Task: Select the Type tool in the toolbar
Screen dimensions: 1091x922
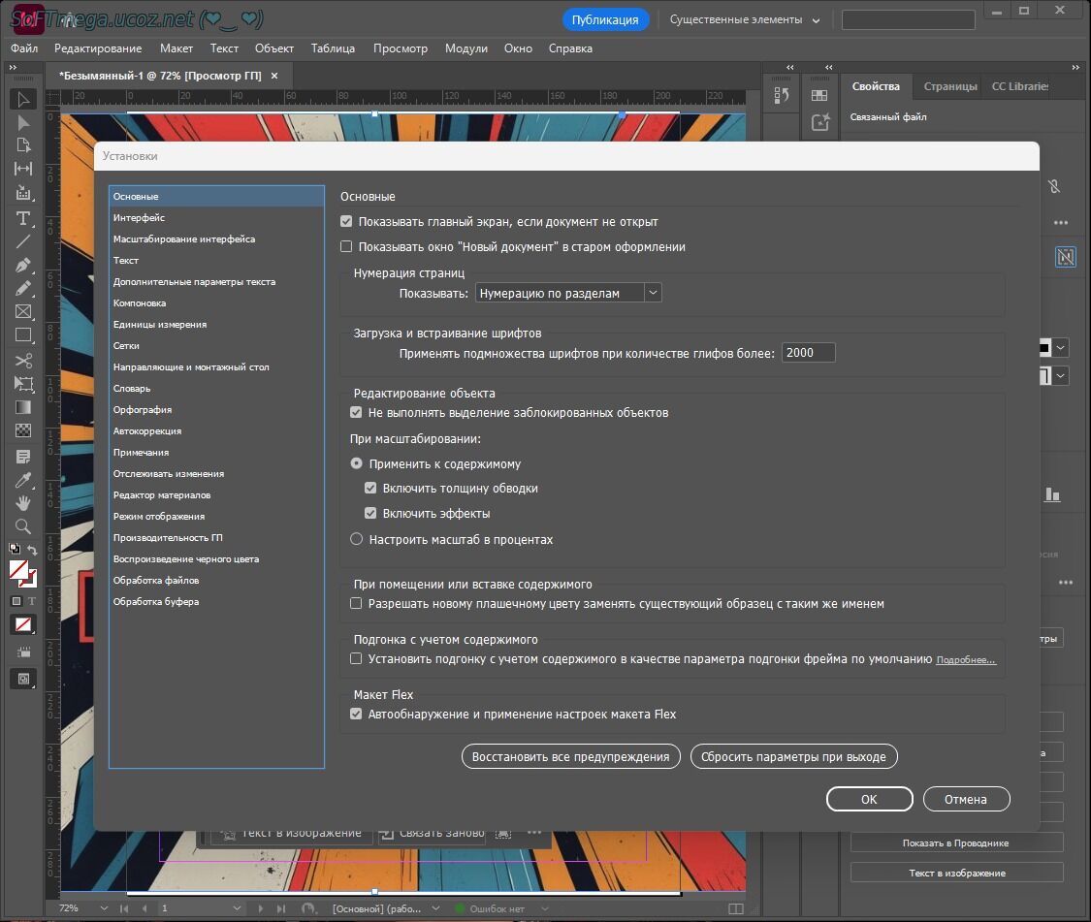Action: point(23,217)
